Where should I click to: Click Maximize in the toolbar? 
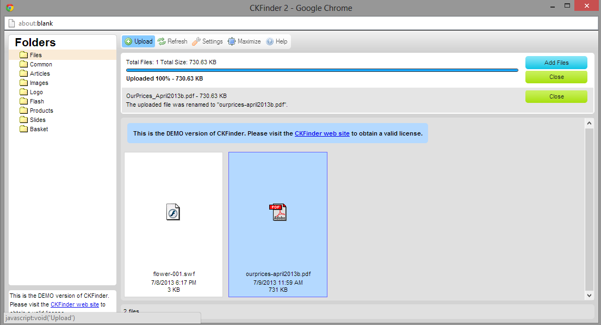click(244, 41)
